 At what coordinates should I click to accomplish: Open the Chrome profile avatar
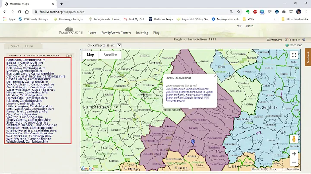tap(299, 12)
